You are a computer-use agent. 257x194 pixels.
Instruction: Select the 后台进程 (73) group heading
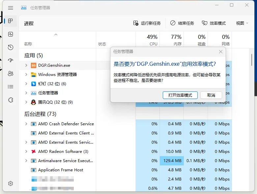[40, 114]
